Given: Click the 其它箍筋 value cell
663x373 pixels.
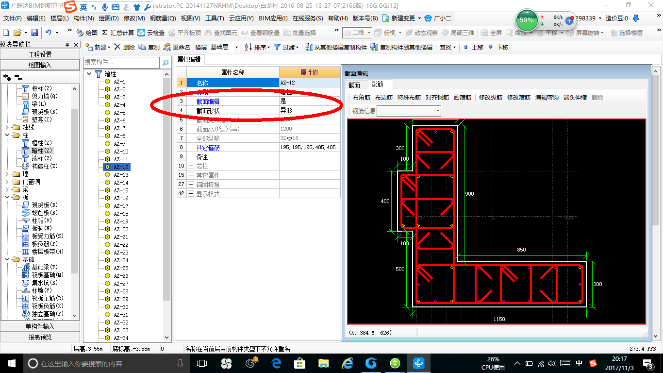Looking at the screenshot, I should click(310, 148).
